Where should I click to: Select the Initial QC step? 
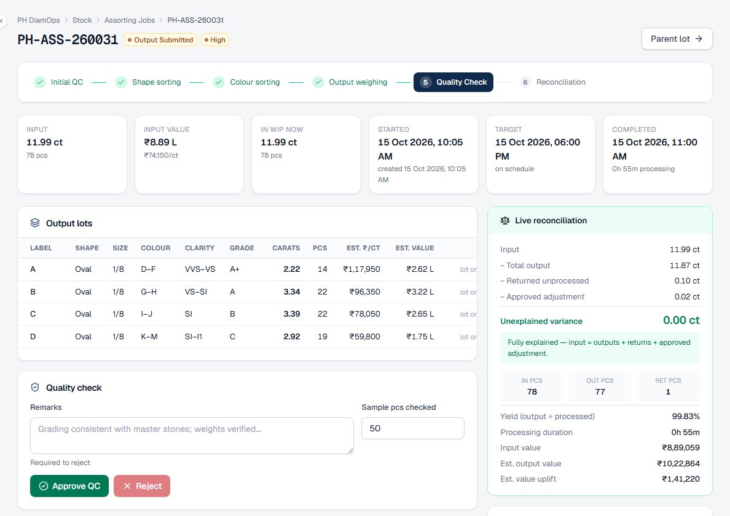pyautogui.click(x=58, y=82)
